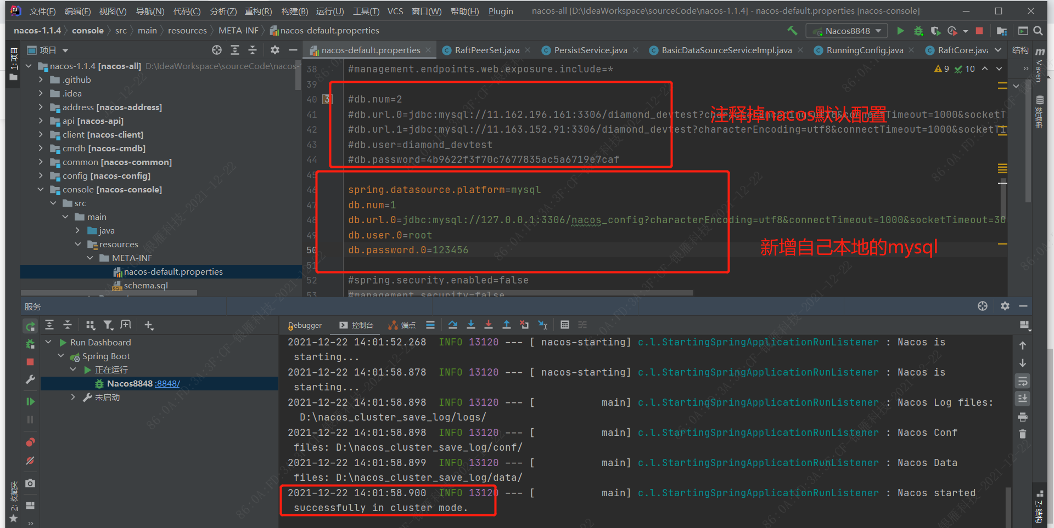Run with profiler clock icon
Image resolution: width=1054 pixels, height=528 pixels.
952,31
